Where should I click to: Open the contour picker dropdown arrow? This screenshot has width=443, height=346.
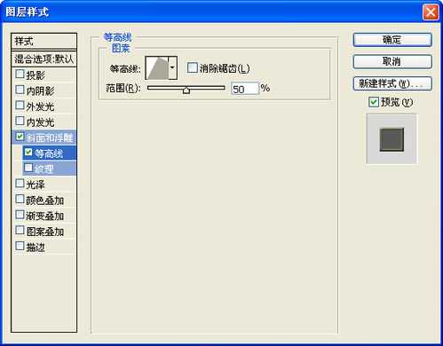coord(172,67)
